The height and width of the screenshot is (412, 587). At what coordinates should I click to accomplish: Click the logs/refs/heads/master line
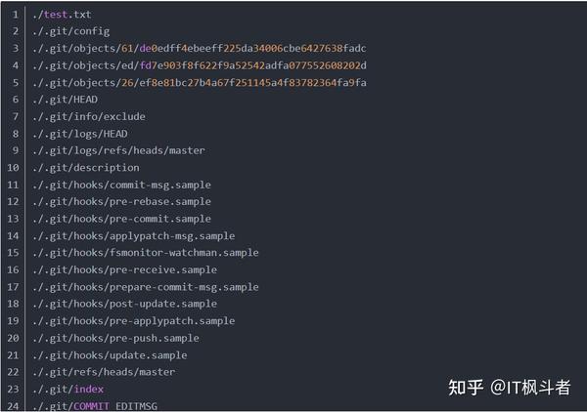[118, 150]
